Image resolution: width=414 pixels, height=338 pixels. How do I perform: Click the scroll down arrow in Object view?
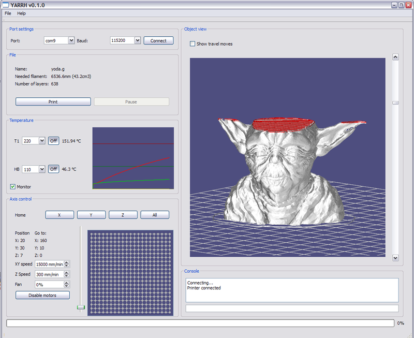click(x=395, y=257)
